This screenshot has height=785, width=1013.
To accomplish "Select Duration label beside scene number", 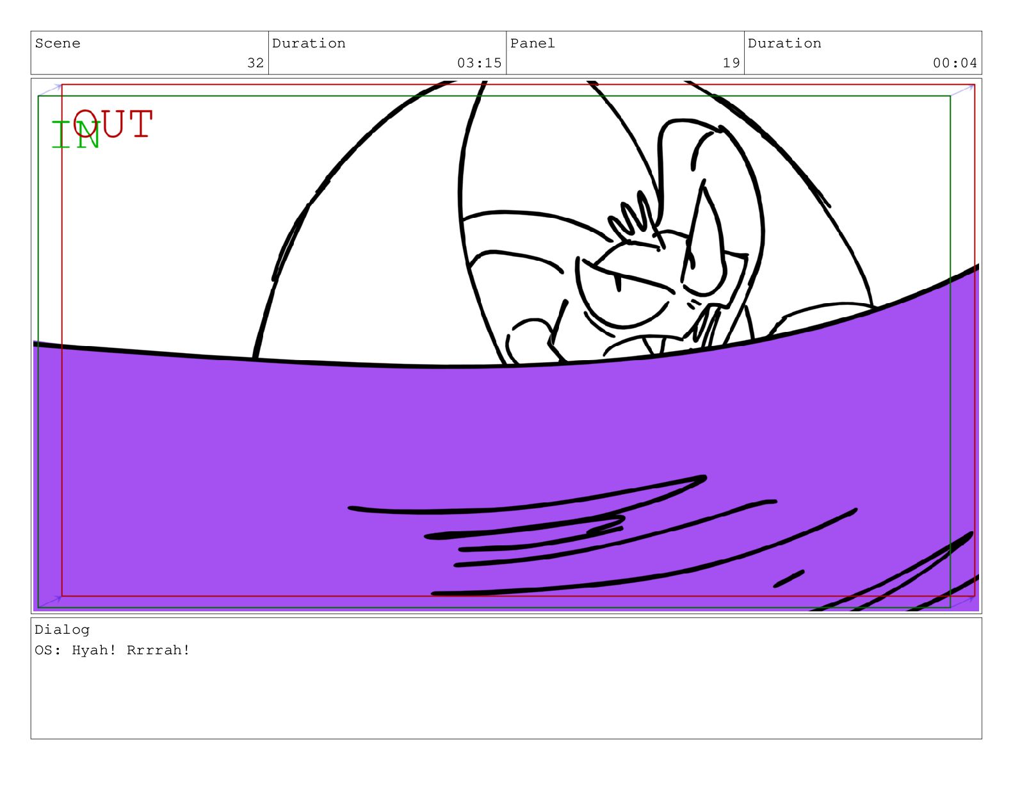I will tap(309, 44).
